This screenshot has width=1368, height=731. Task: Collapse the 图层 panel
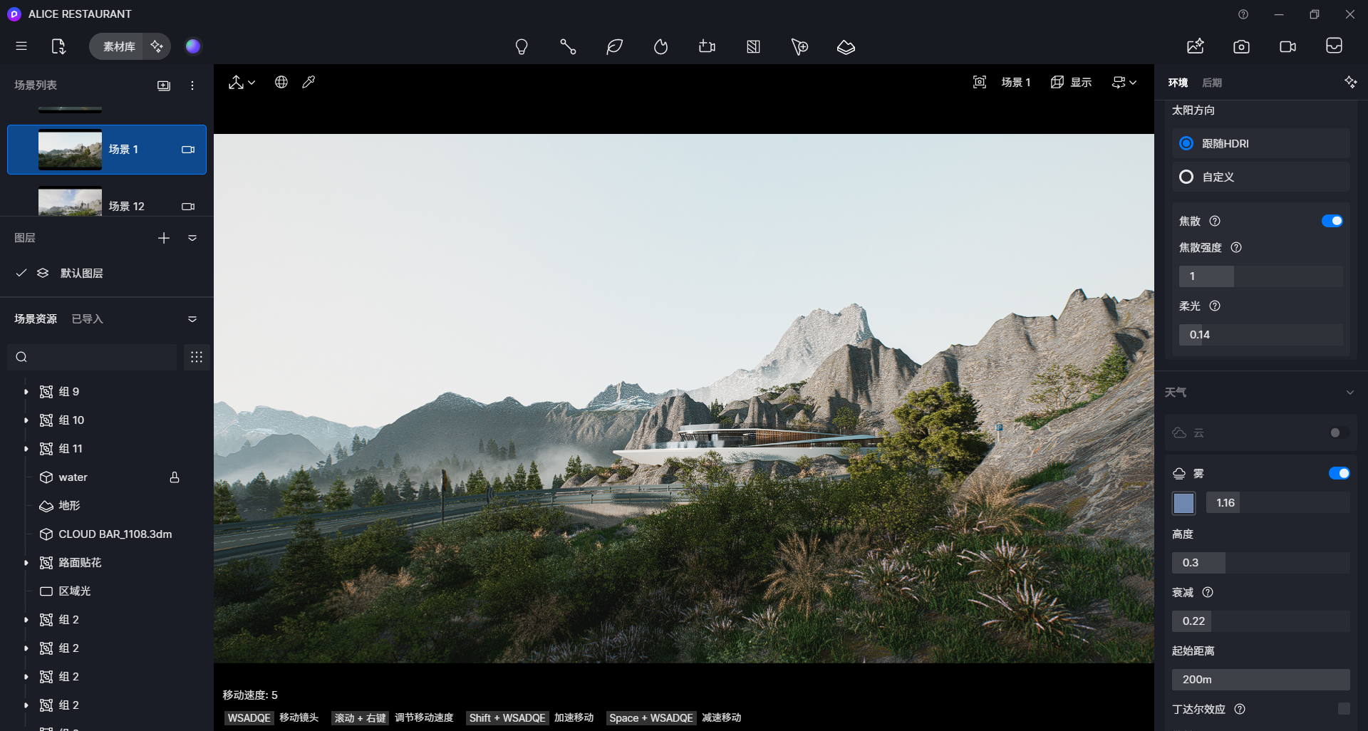[x=192, y=238]
